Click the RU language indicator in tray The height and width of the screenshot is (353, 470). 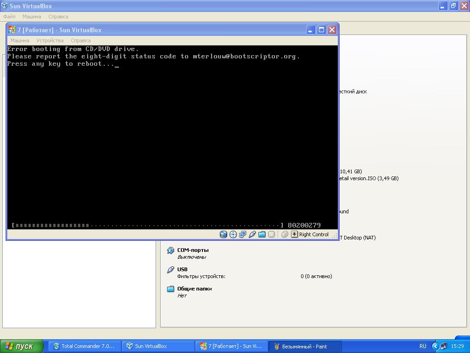click(x=423, y=346)
